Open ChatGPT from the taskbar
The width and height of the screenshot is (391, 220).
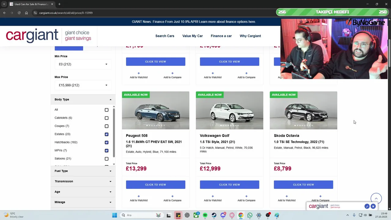[x=187, y=215]
